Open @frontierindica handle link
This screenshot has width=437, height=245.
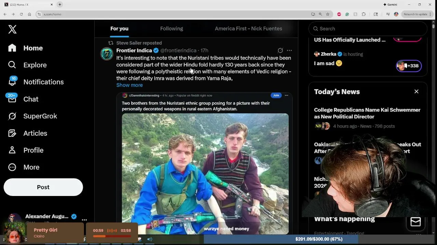178,50
